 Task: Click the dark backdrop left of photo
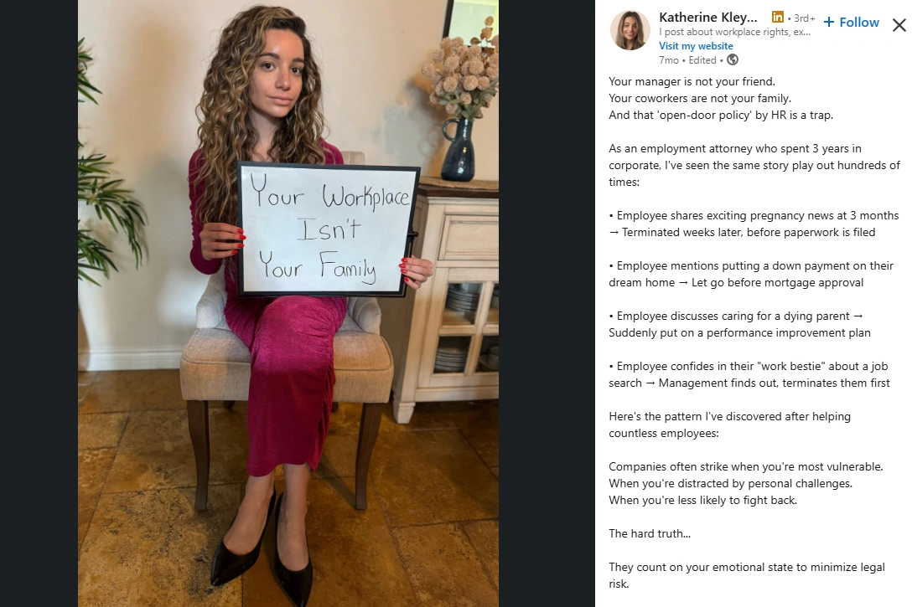pyautogui.click(x=39, y=303)
